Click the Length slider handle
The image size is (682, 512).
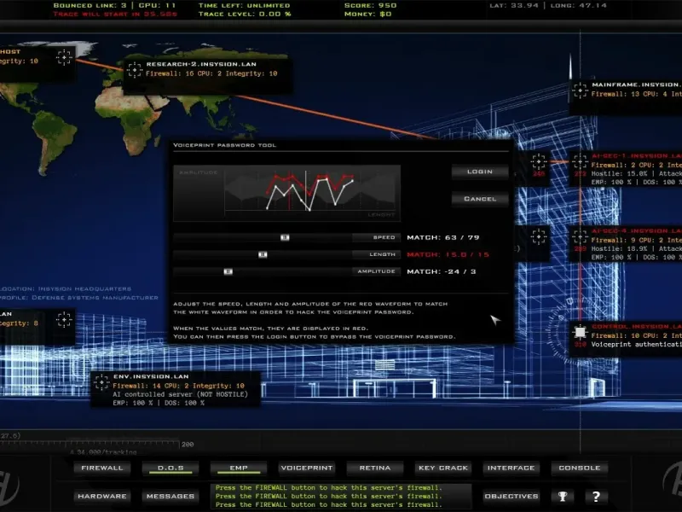coord(263,254)
